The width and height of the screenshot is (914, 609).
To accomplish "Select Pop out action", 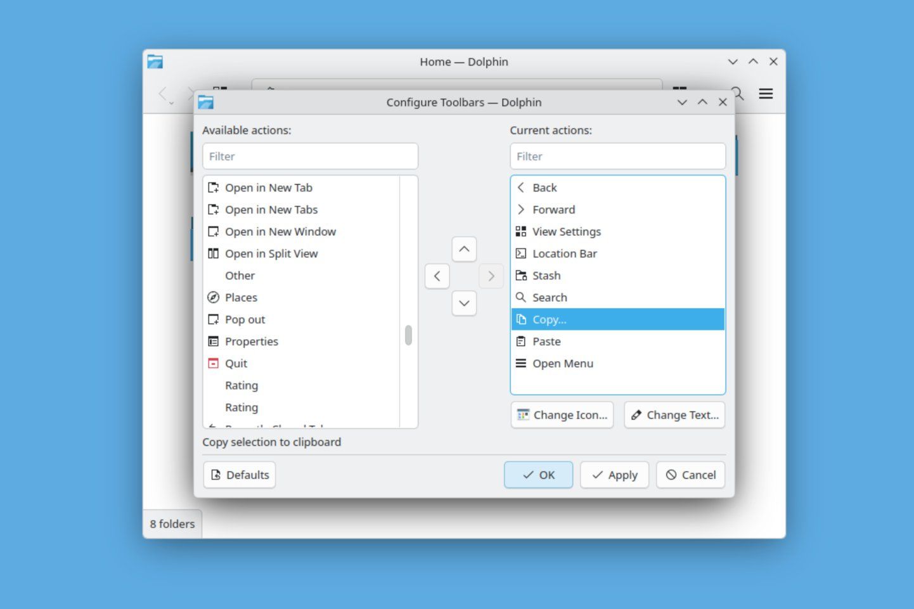I will pyautogui.click(x=302, y=319).
